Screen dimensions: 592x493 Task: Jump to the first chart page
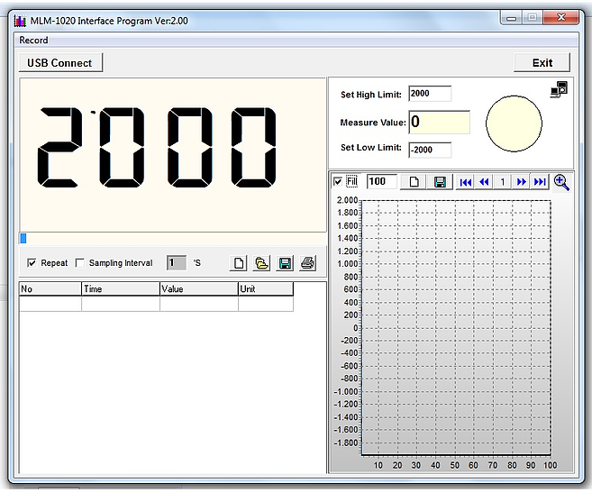coord(465,182)
